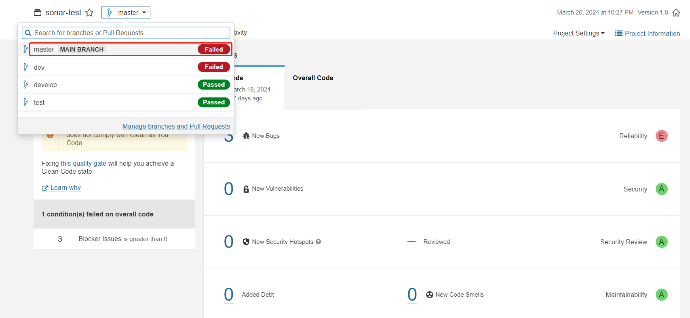Open Manage branches and Pull Requests

tap(176, 127)
